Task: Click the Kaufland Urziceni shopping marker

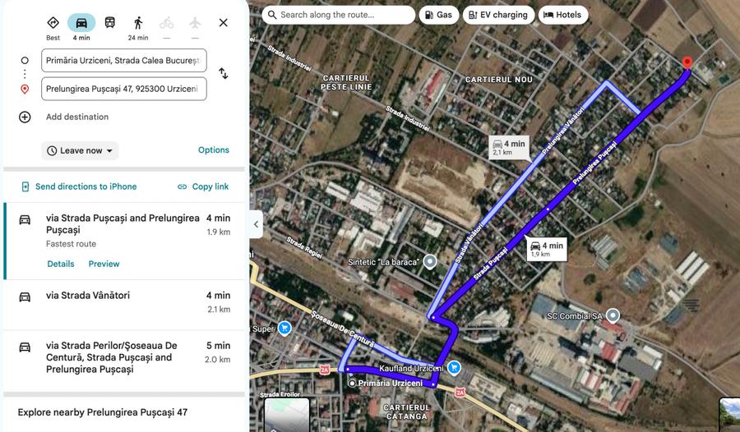Action: [454, 367]
